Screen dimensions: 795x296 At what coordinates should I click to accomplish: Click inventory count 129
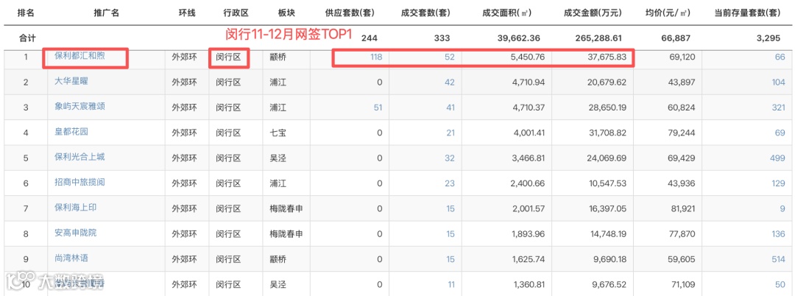778,183
